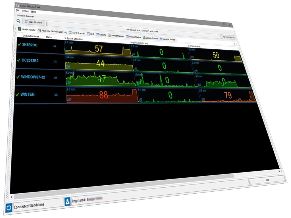Click the Real Time Log button
This screenshot has height=218, width=291.
tap(229, 37)
